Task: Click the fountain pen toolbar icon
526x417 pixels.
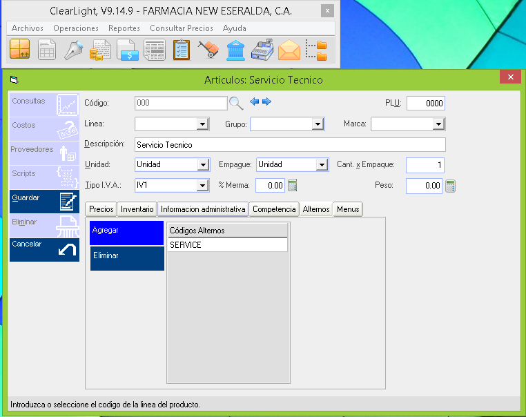Action: tap(74, 50)
